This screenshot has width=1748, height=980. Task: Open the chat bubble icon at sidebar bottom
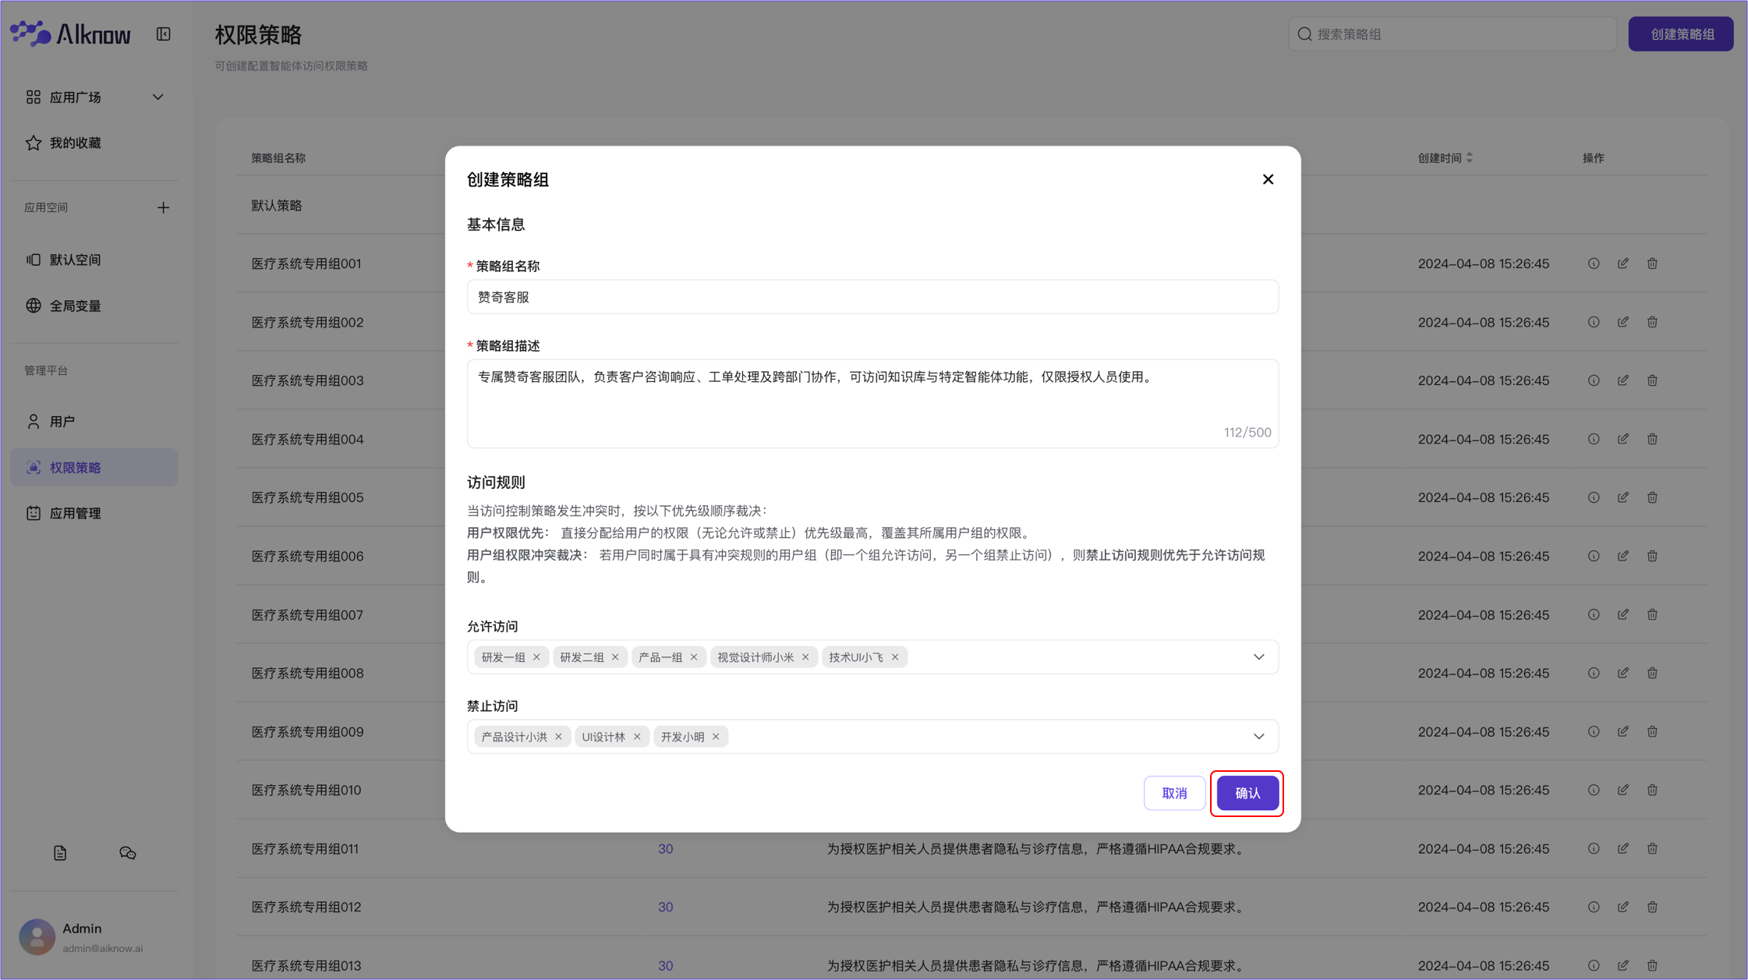(x=128, y=853)
